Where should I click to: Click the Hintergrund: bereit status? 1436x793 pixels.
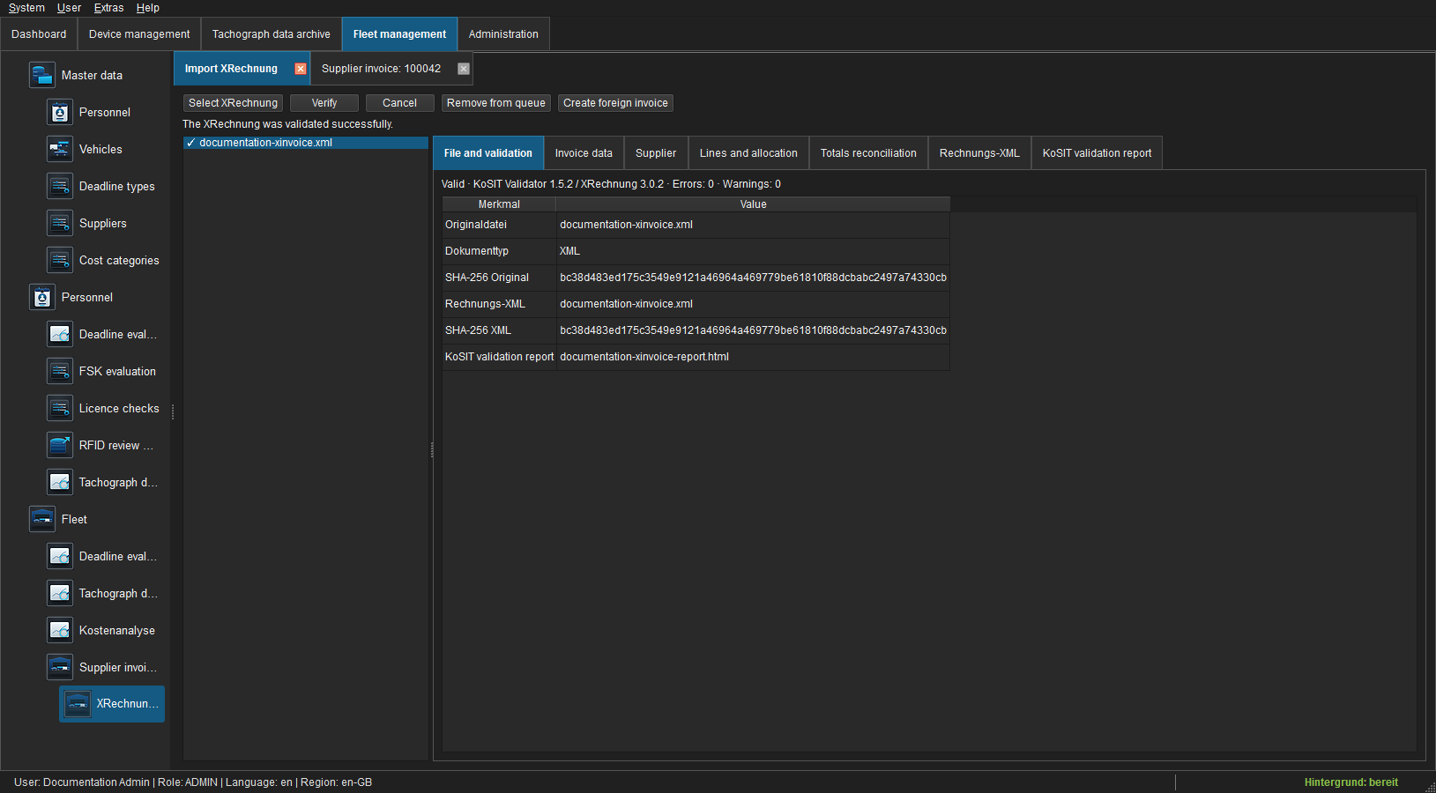(1350, 782)
